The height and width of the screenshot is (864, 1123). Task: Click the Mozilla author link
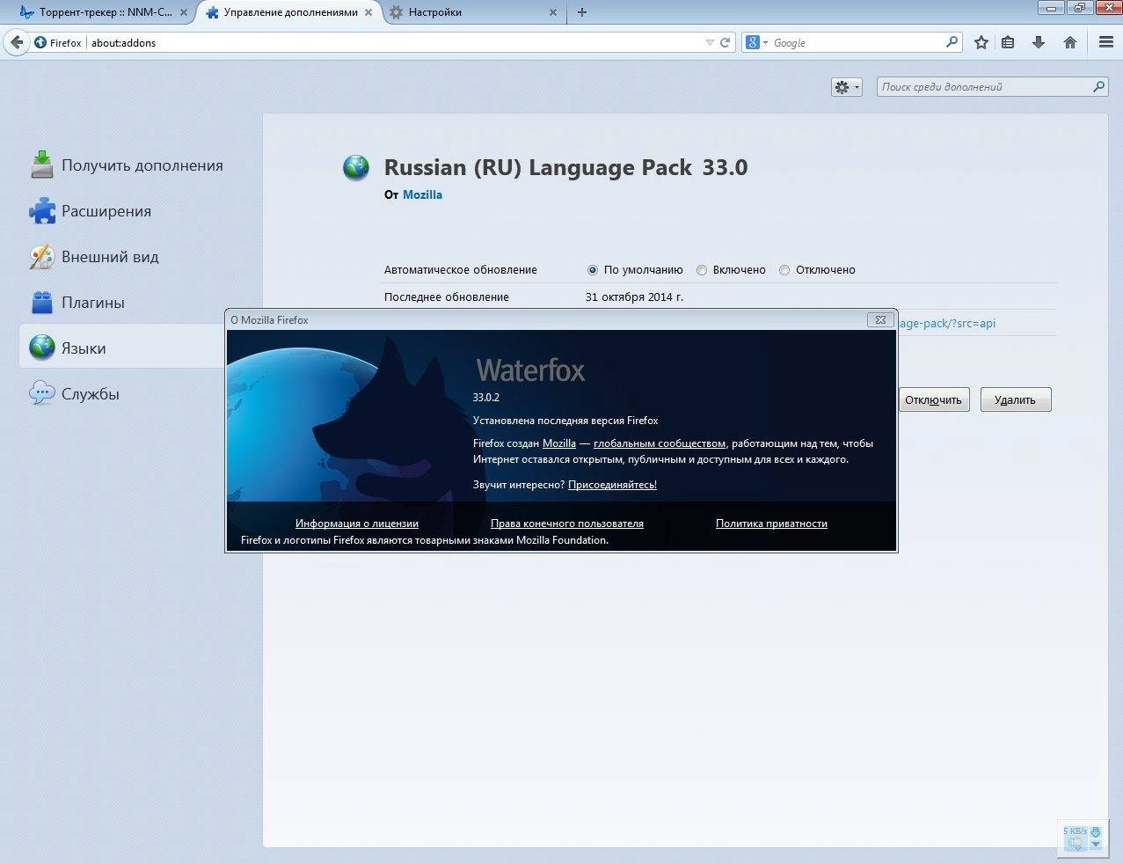point(422,195)
